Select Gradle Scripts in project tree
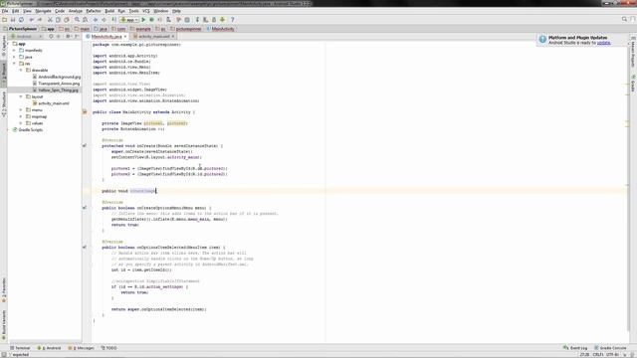 pyautogui.click(x=27, y=130)
